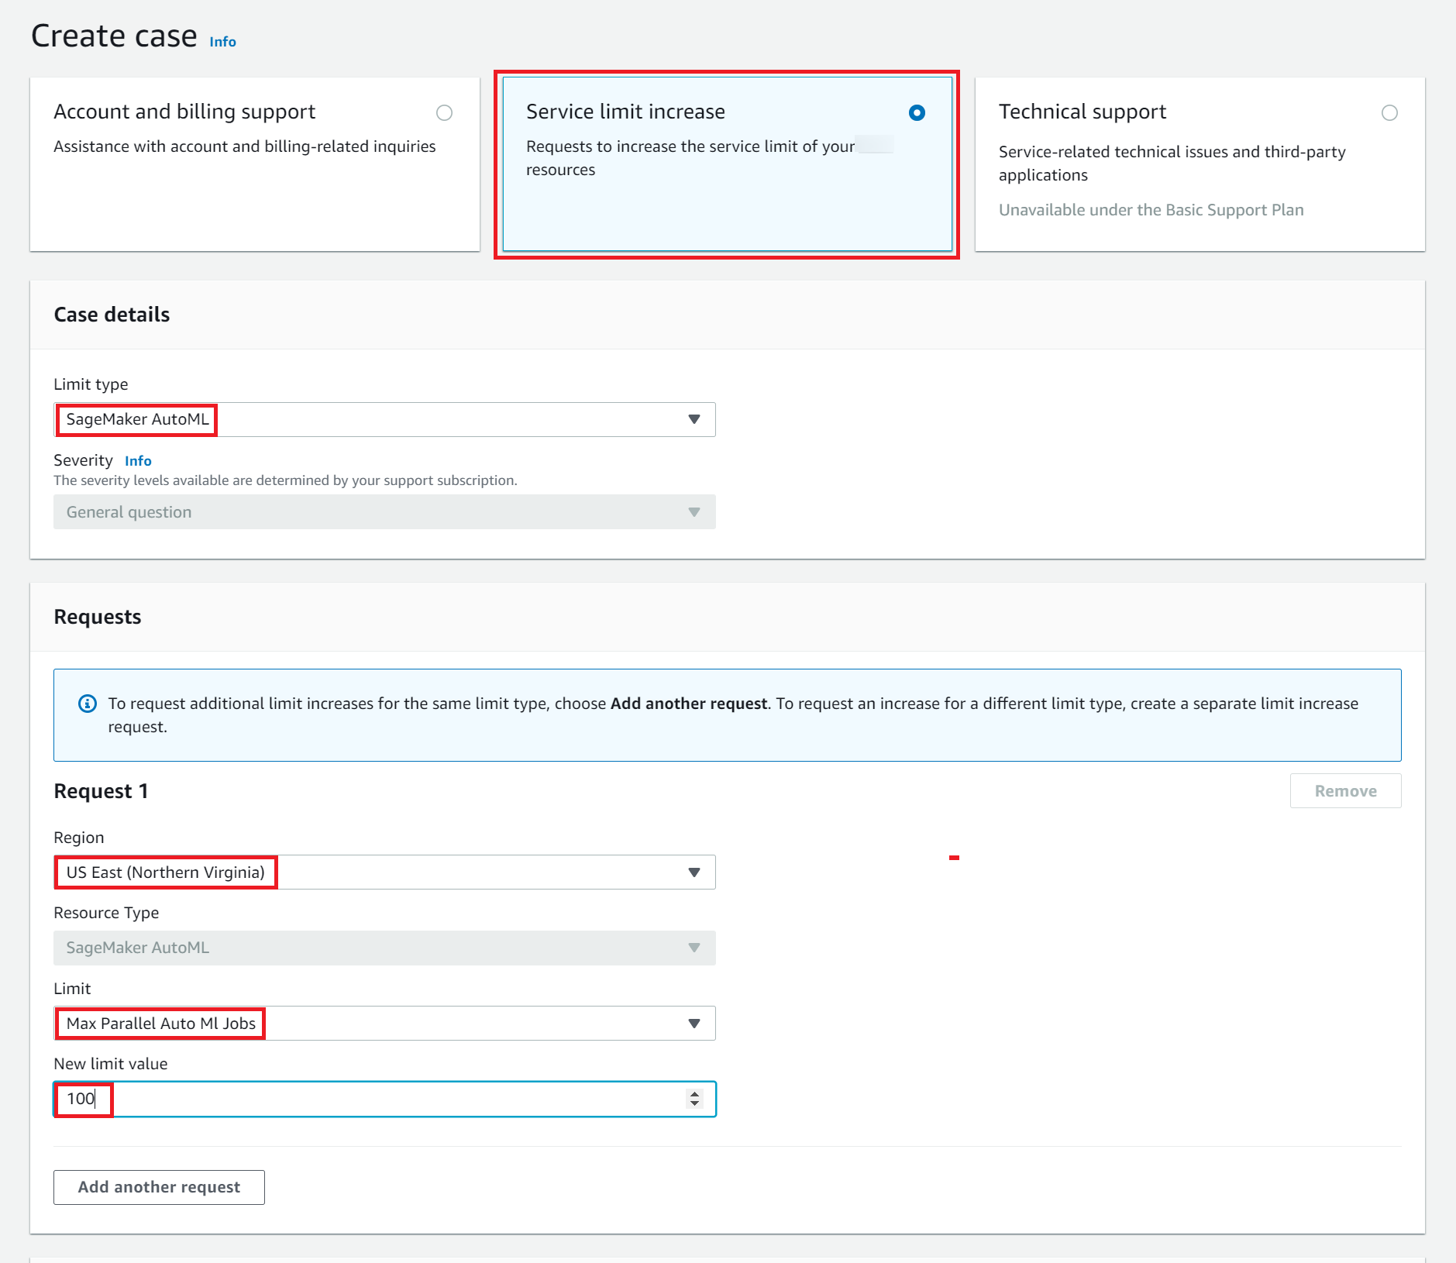1456x1263 pixels.
Task: Open the Max Parallel Auto Ml Jobs dropdown
Action: coord(384,1024)
